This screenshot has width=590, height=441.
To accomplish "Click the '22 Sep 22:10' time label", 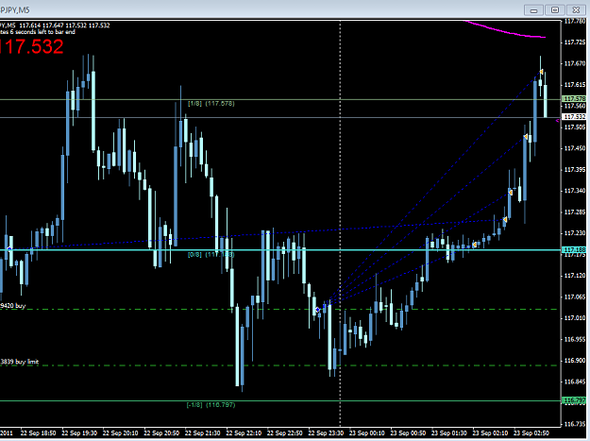I will [244, 433].
